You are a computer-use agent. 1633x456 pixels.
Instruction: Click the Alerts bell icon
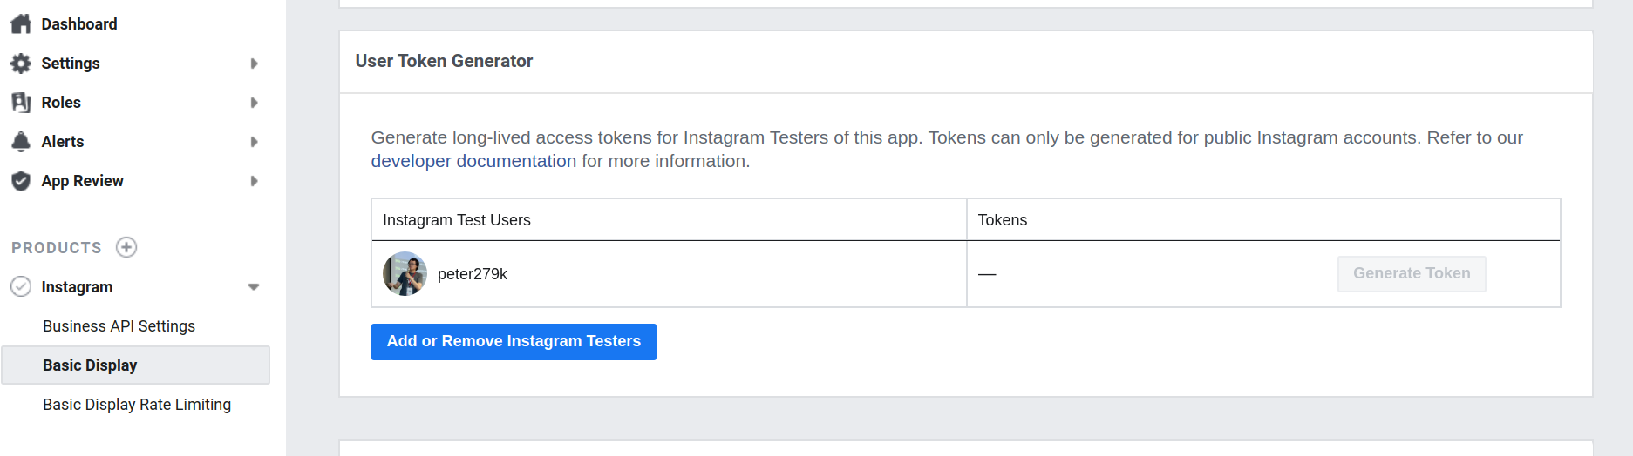pyautogui.click(x=21, y=142)
